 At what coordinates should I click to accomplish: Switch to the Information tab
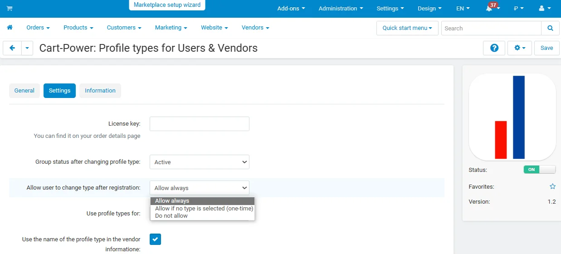point(100,91)
